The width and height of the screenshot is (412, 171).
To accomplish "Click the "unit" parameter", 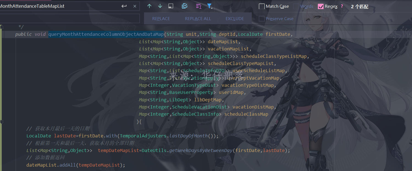I will 191,34.
